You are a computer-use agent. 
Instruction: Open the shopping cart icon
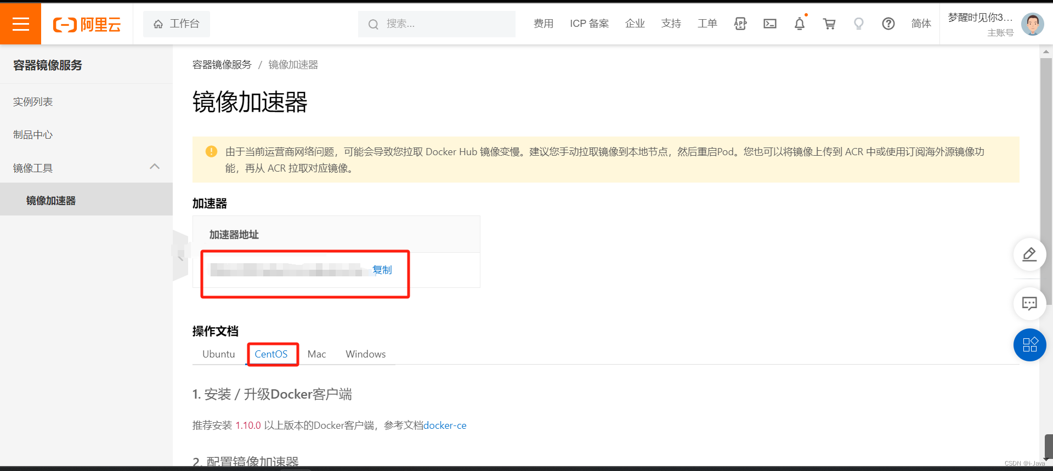tap(829, 24)
